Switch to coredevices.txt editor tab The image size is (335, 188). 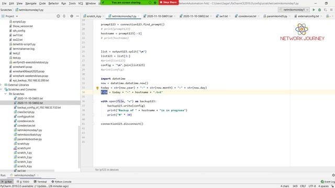tap(247, 16)
